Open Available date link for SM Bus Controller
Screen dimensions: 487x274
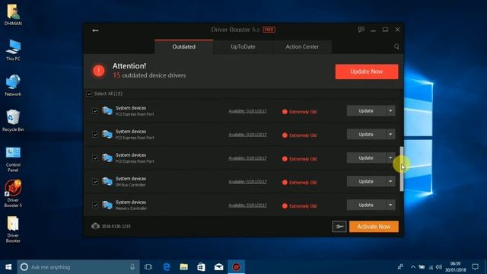point(247,182)
